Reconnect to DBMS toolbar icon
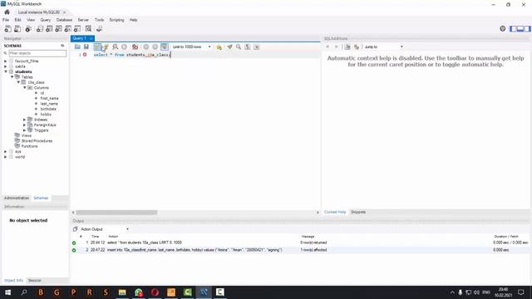532x299 pixels. [x=100, y=29]
